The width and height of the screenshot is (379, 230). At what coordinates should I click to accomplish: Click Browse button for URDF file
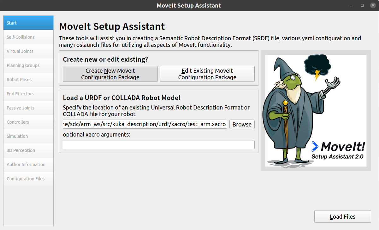[x=242, y=124]
